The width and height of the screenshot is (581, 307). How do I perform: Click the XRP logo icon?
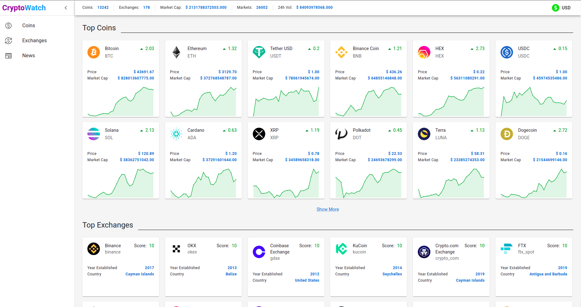[259, 134]
